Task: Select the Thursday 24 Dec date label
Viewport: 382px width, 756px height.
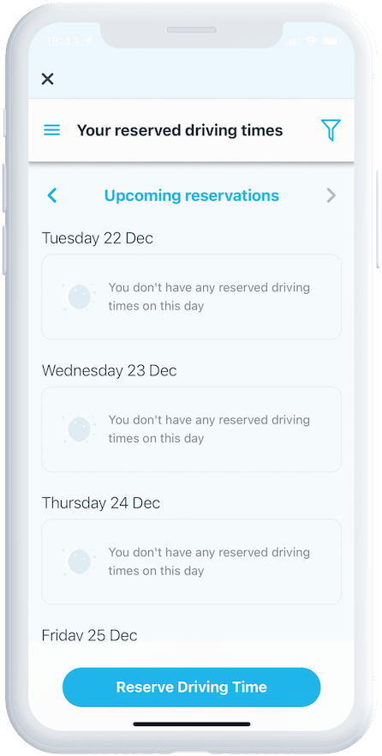Action: pos(101,503)
